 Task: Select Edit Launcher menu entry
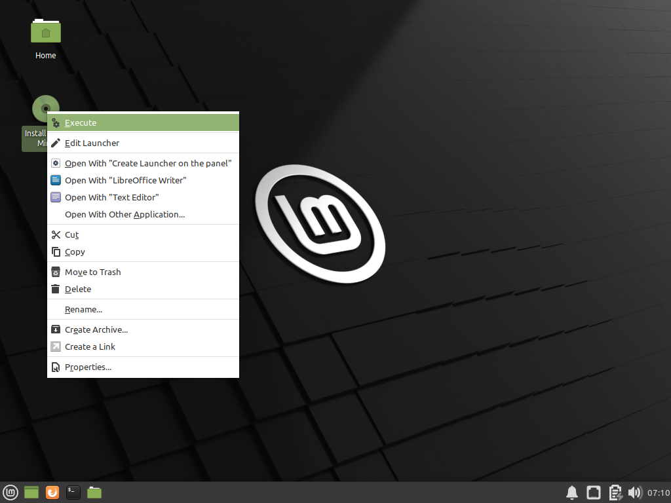(x=143, y=143)
